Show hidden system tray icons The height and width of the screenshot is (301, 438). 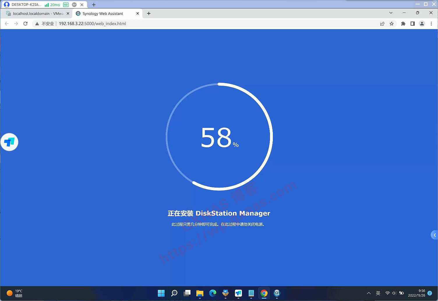pos(369,293)
